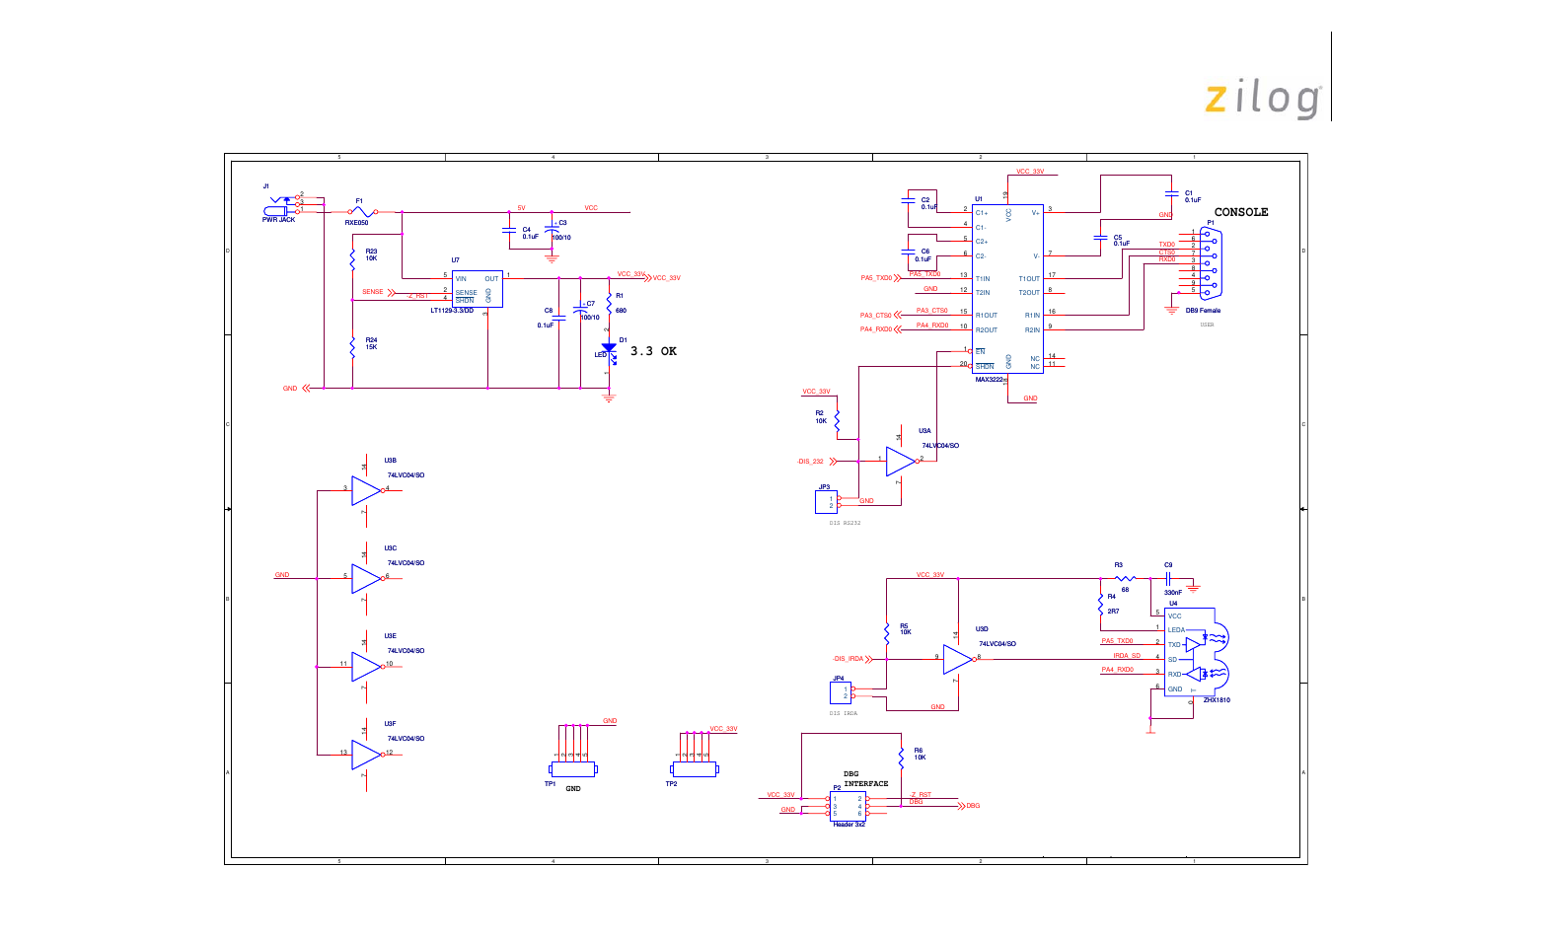1551x941 pixels.
Task: Click the Zilog logo
Action: click(x=1263, y=99)
